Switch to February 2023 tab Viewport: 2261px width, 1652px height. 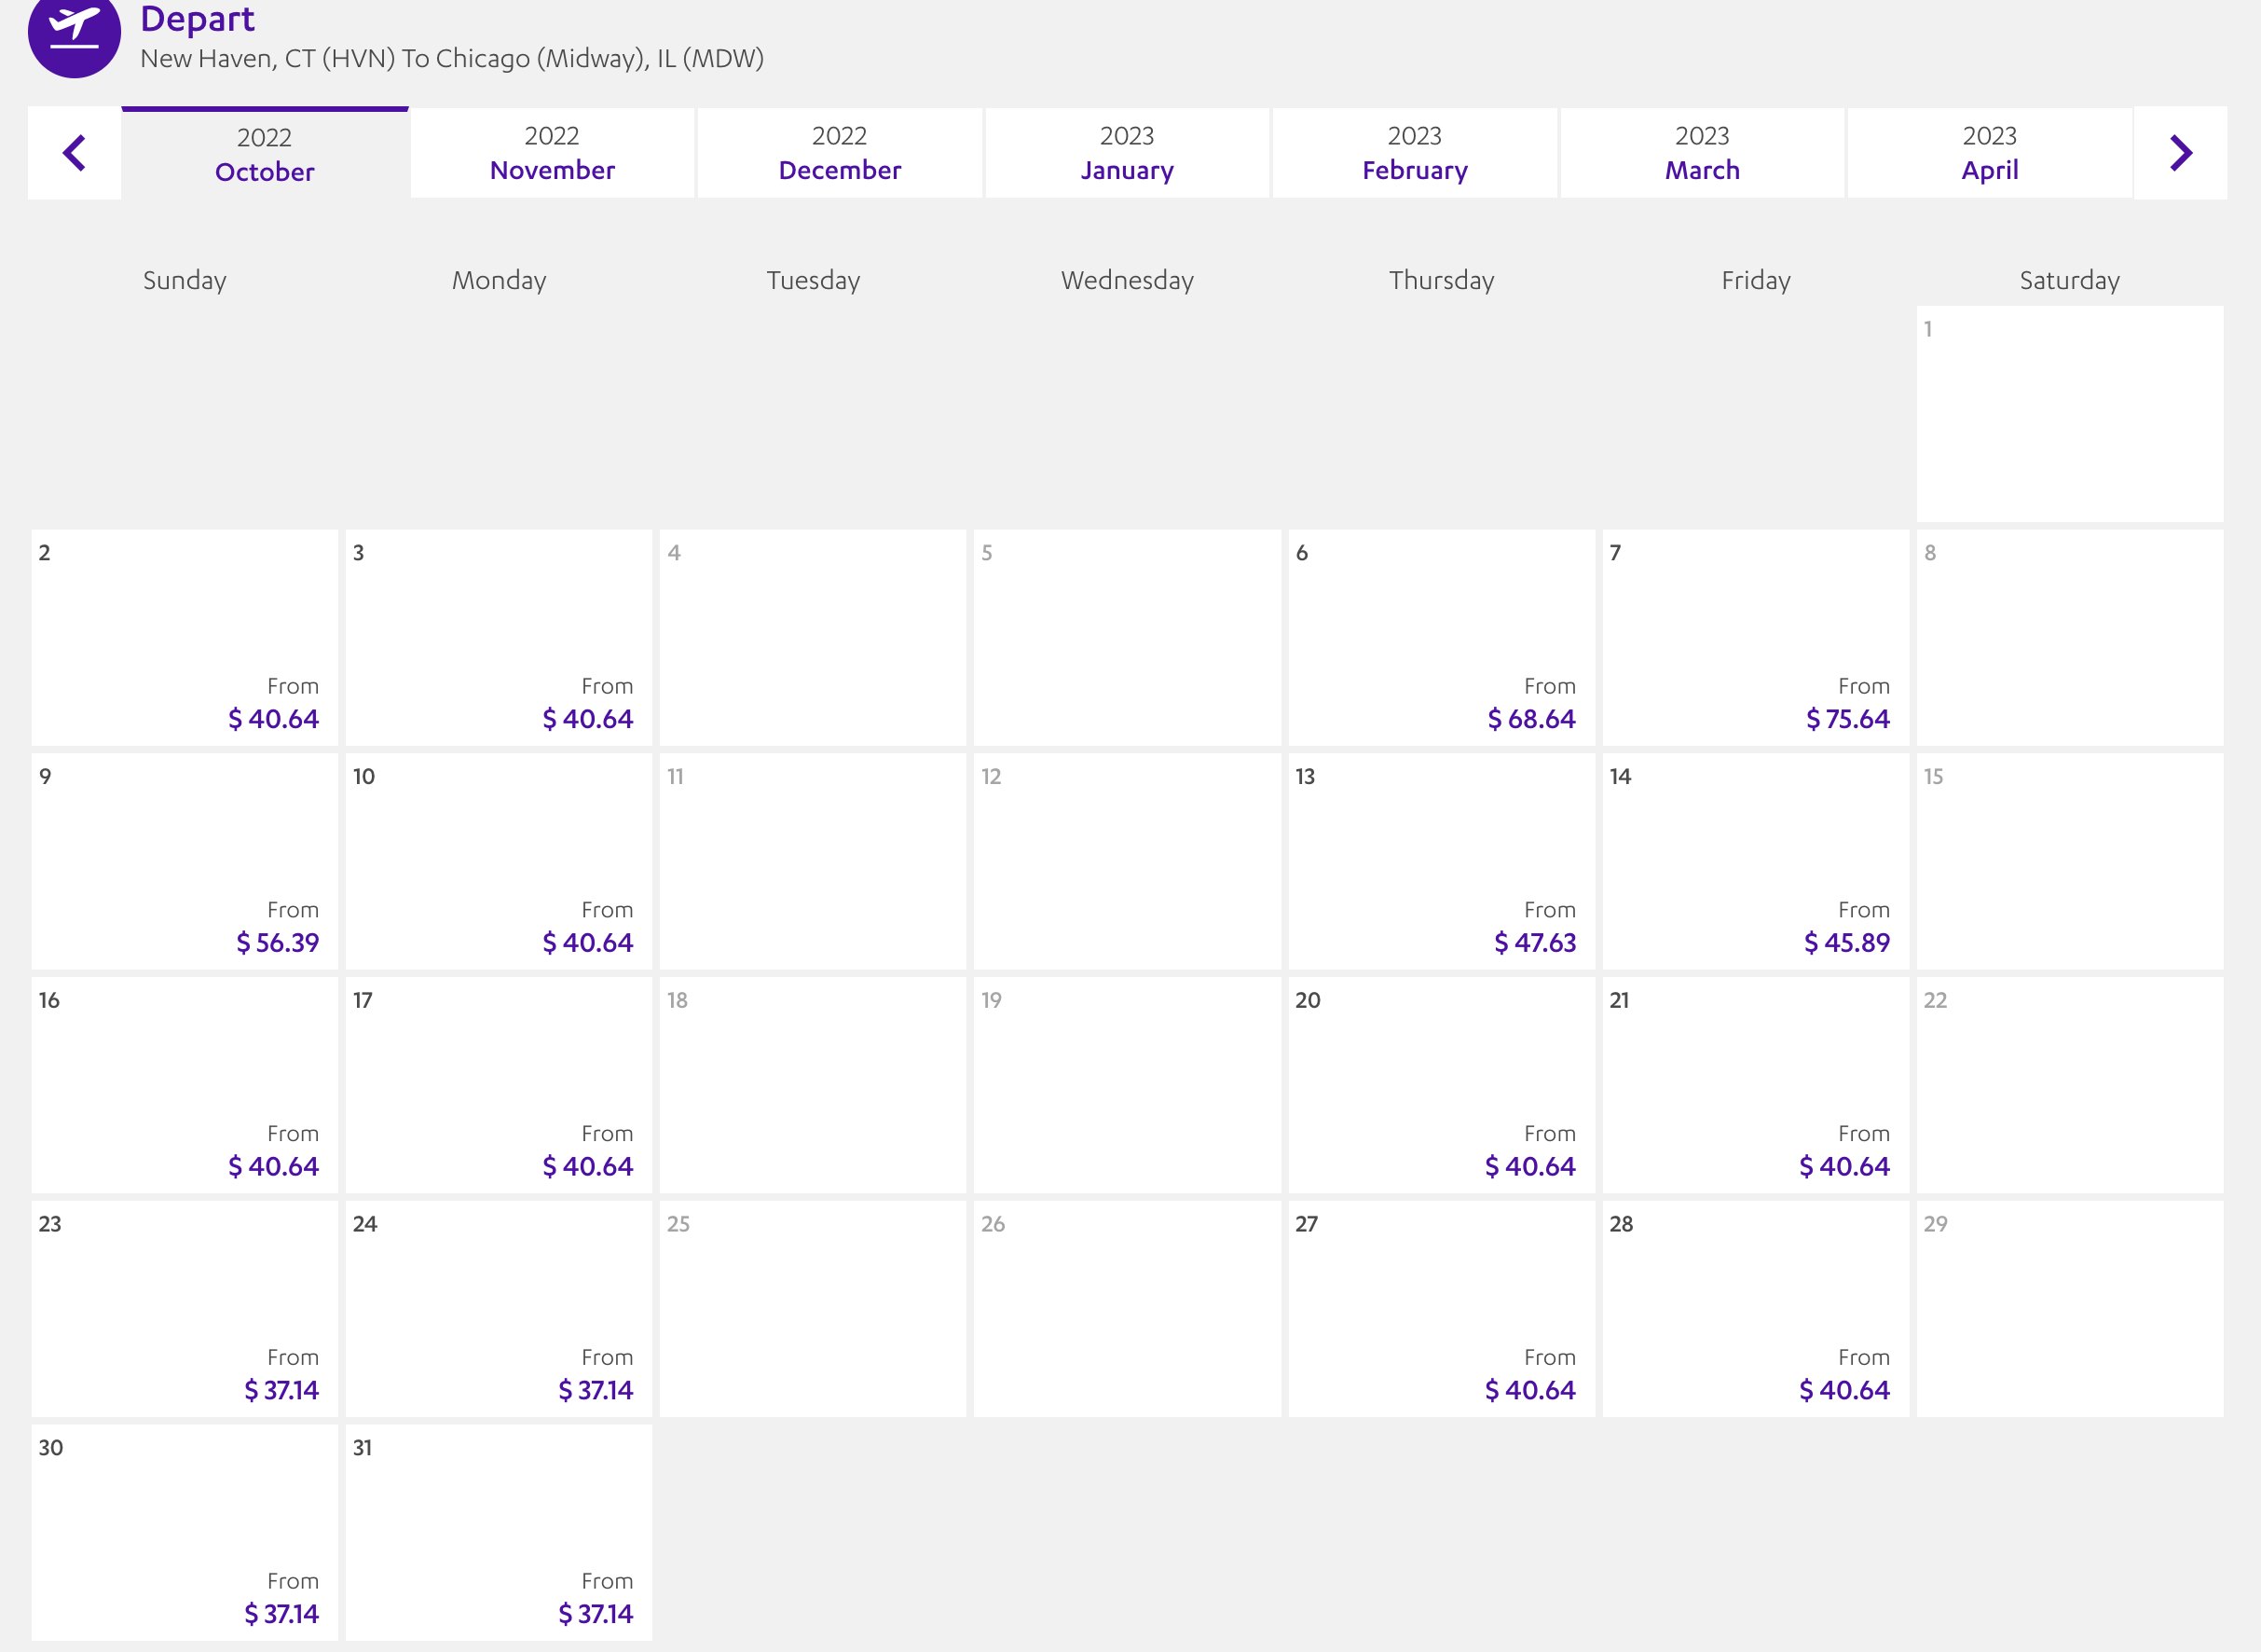pos(1415,153)
